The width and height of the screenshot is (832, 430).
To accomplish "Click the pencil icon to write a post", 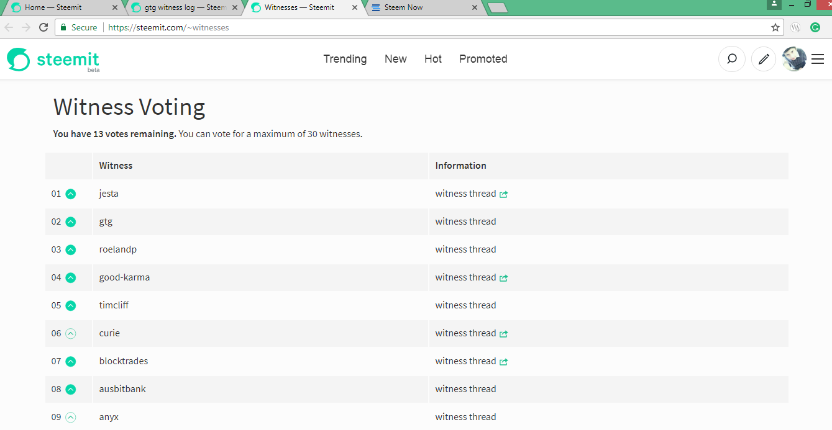I will [x=764, y=59].
